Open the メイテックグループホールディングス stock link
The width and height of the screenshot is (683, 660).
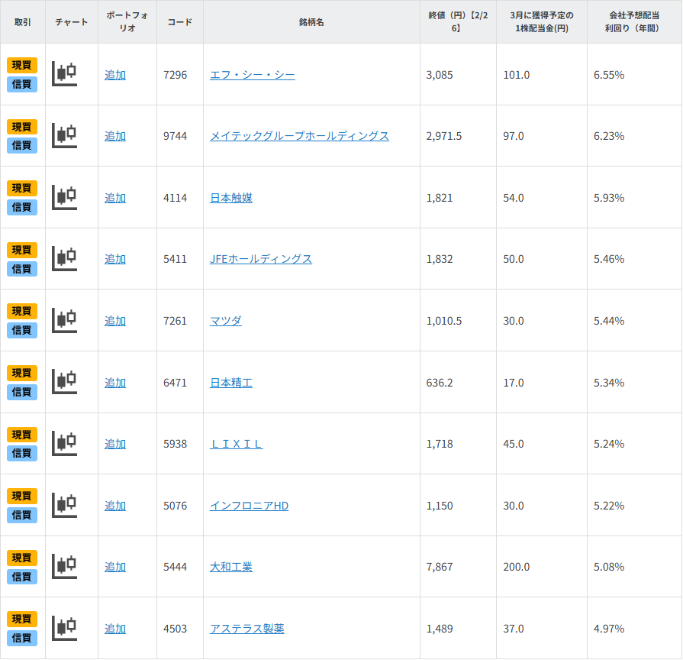pos(299,136)
